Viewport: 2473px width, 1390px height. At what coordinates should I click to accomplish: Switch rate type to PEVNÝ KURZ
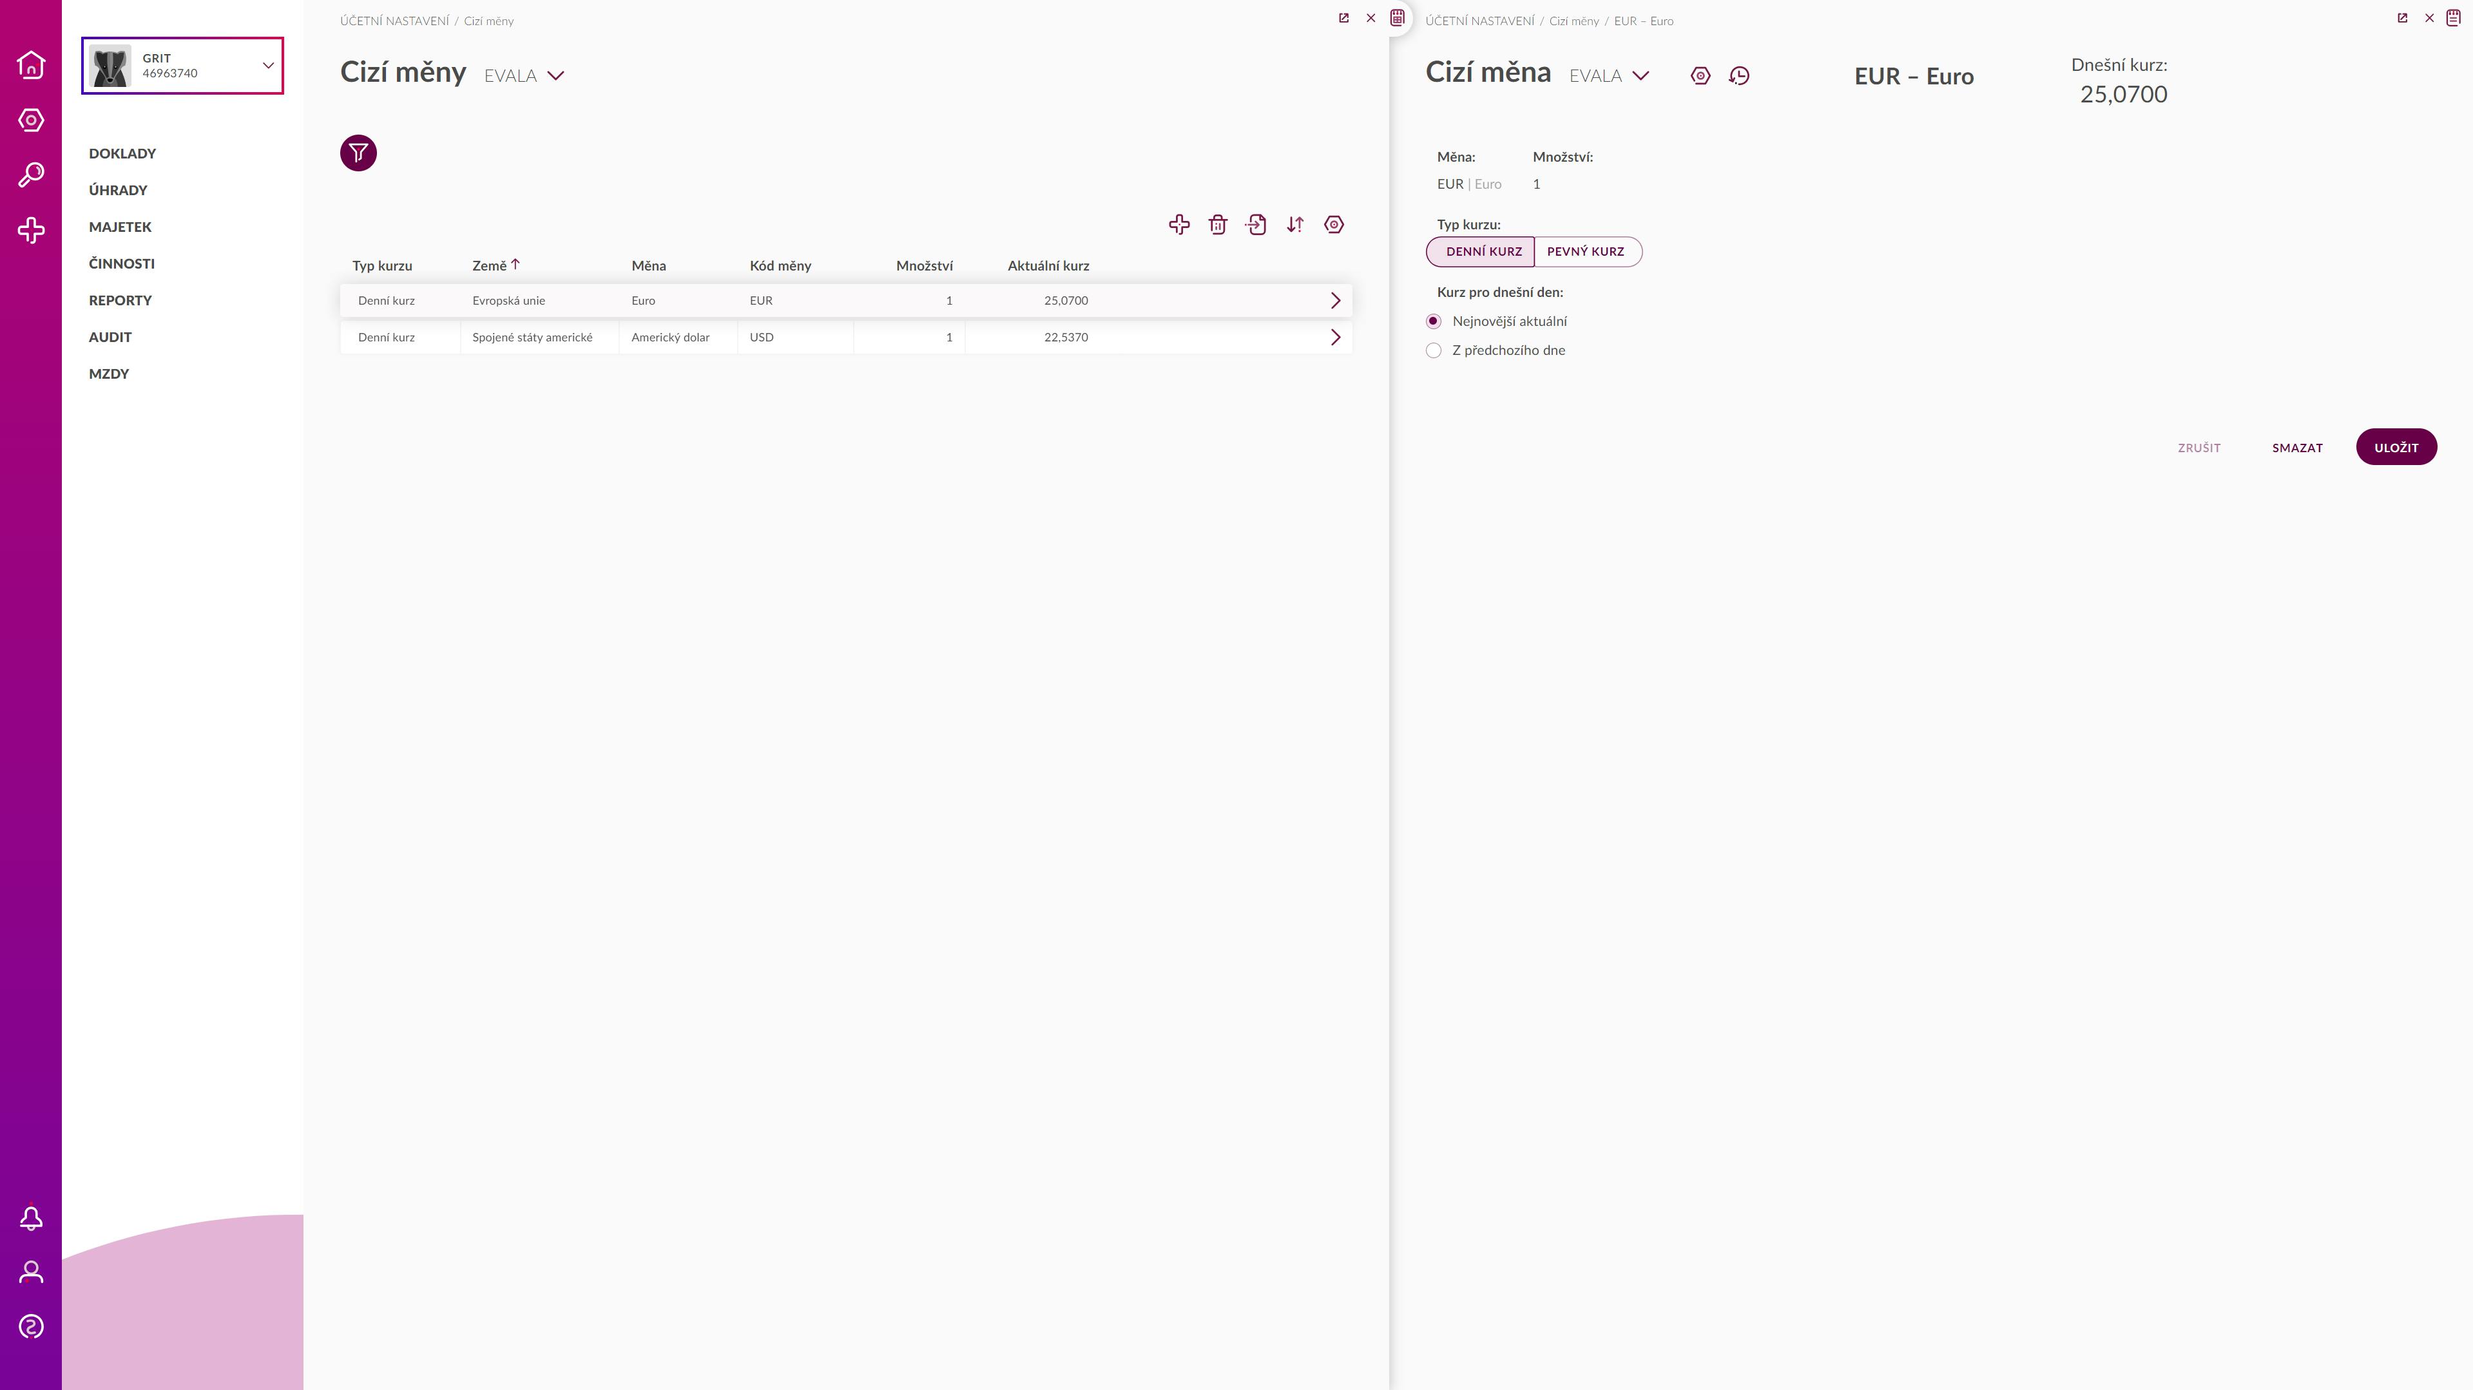[1588, 251]
